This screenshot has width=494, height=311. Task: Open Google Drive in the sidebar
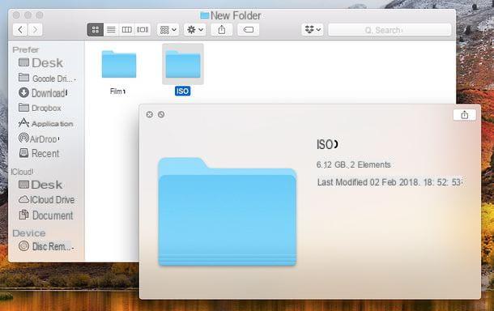(47, 78)
